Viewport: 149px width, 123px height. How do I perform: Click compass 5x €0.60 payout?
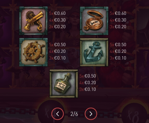(118, 13)
